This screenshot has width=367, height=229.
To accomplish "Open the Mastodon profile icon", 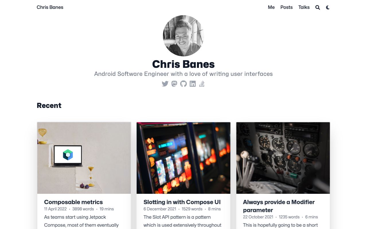I will pyautogui.click(x=174, y=84).
